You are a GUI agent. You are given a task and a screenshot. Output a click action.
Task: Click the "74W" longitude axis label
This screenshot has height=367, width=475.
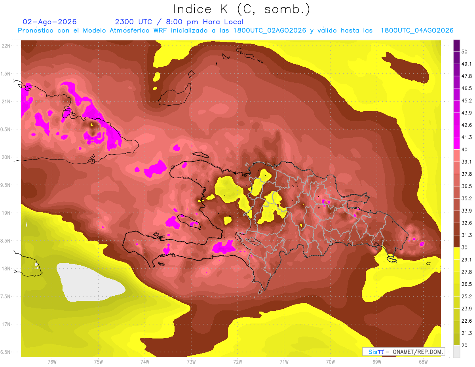(145, 362)
